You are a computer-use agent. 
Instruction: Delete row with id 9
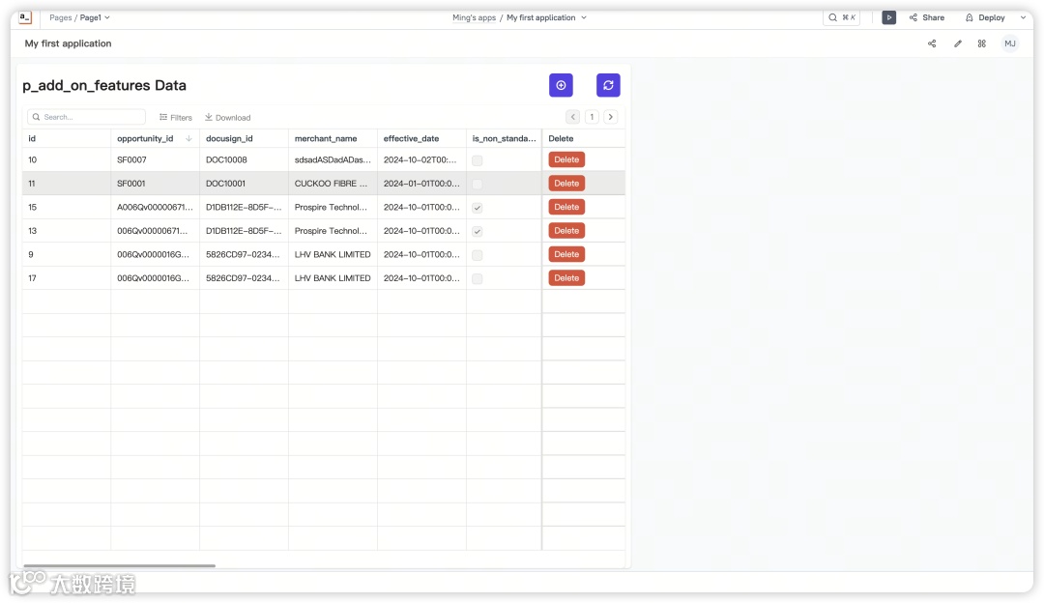(566, 254)
